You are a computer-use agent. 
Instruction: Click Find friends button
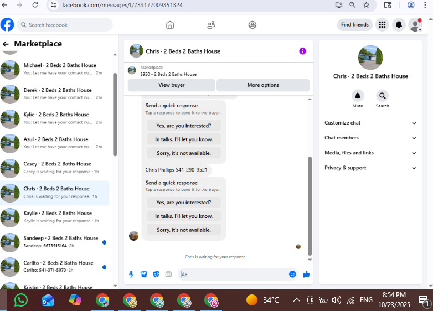point(354,25)
